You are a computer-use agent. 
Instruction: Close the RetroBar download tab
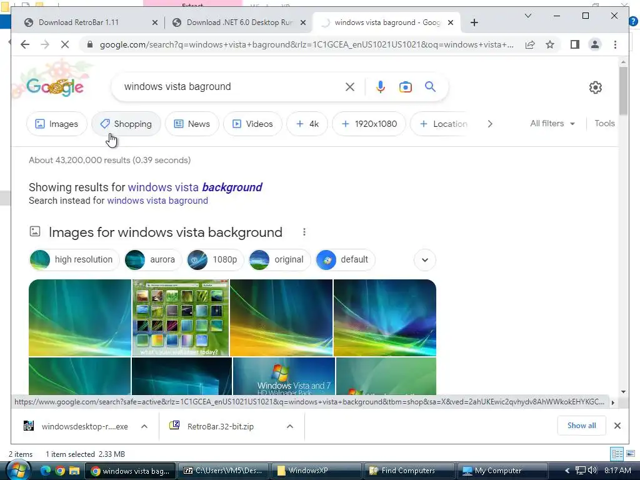pyautogui.click(x=155, y=23)
